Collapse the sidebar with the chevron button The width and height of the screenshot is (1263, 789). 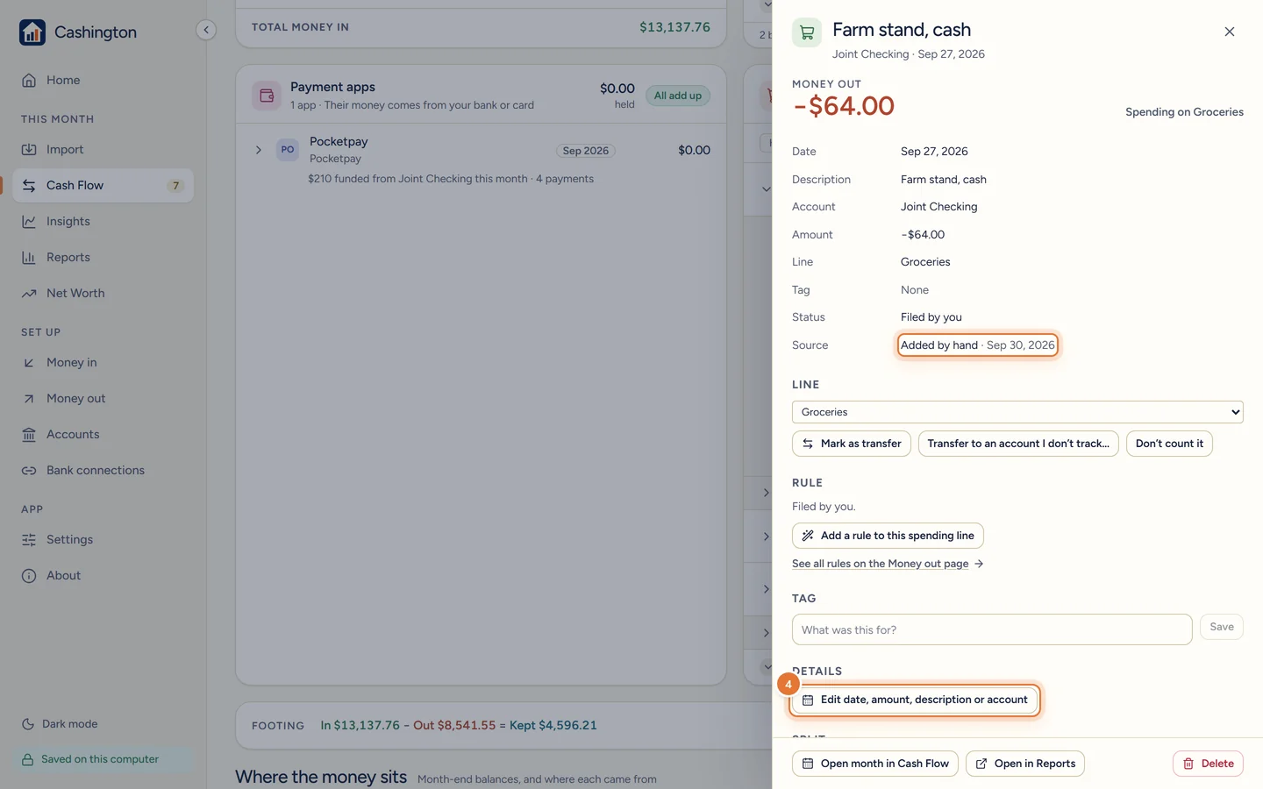click(206, 30)
